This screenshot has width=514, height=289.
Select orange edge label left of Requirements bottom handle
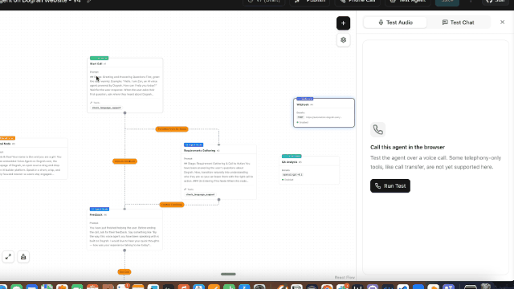tap(172, 205)
